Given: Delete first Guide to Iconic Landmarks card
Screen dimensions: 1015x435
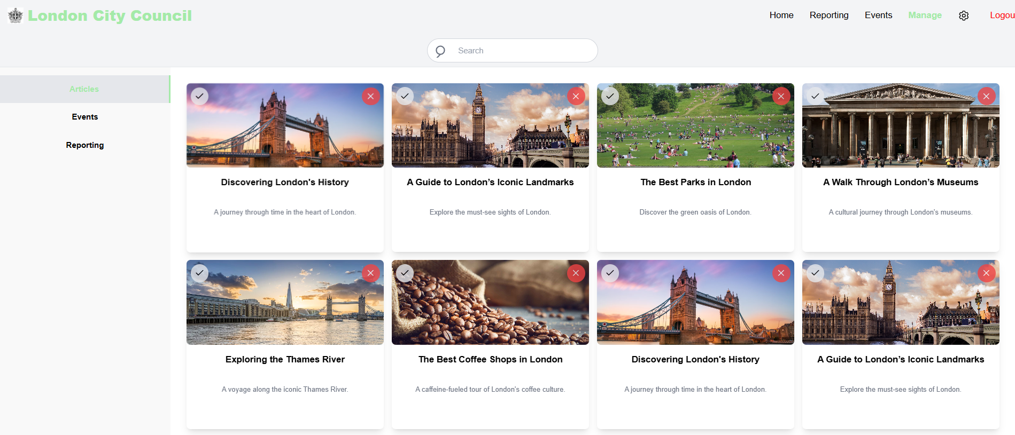Looking at the screenshot, I should (x=576, y=96).
